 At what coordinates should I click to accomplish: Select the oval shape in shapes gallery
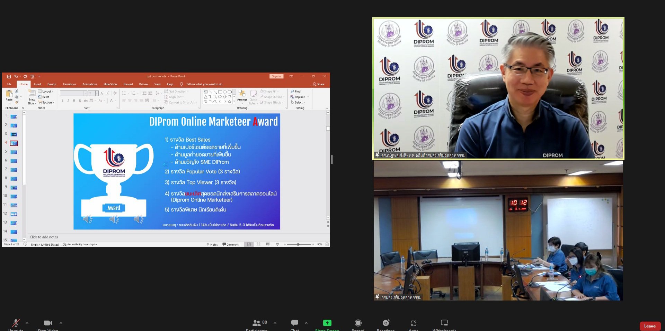pos(225,92)
